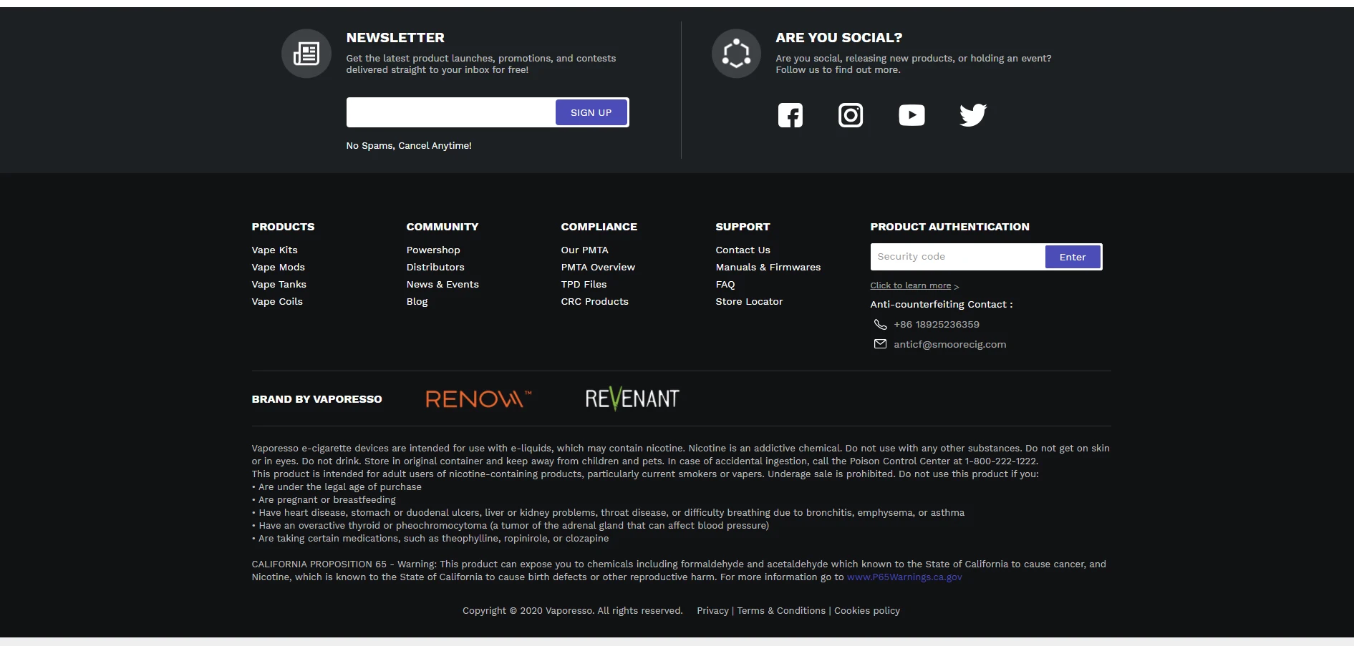
Task: Open CRC Products link
Action: 594,301
